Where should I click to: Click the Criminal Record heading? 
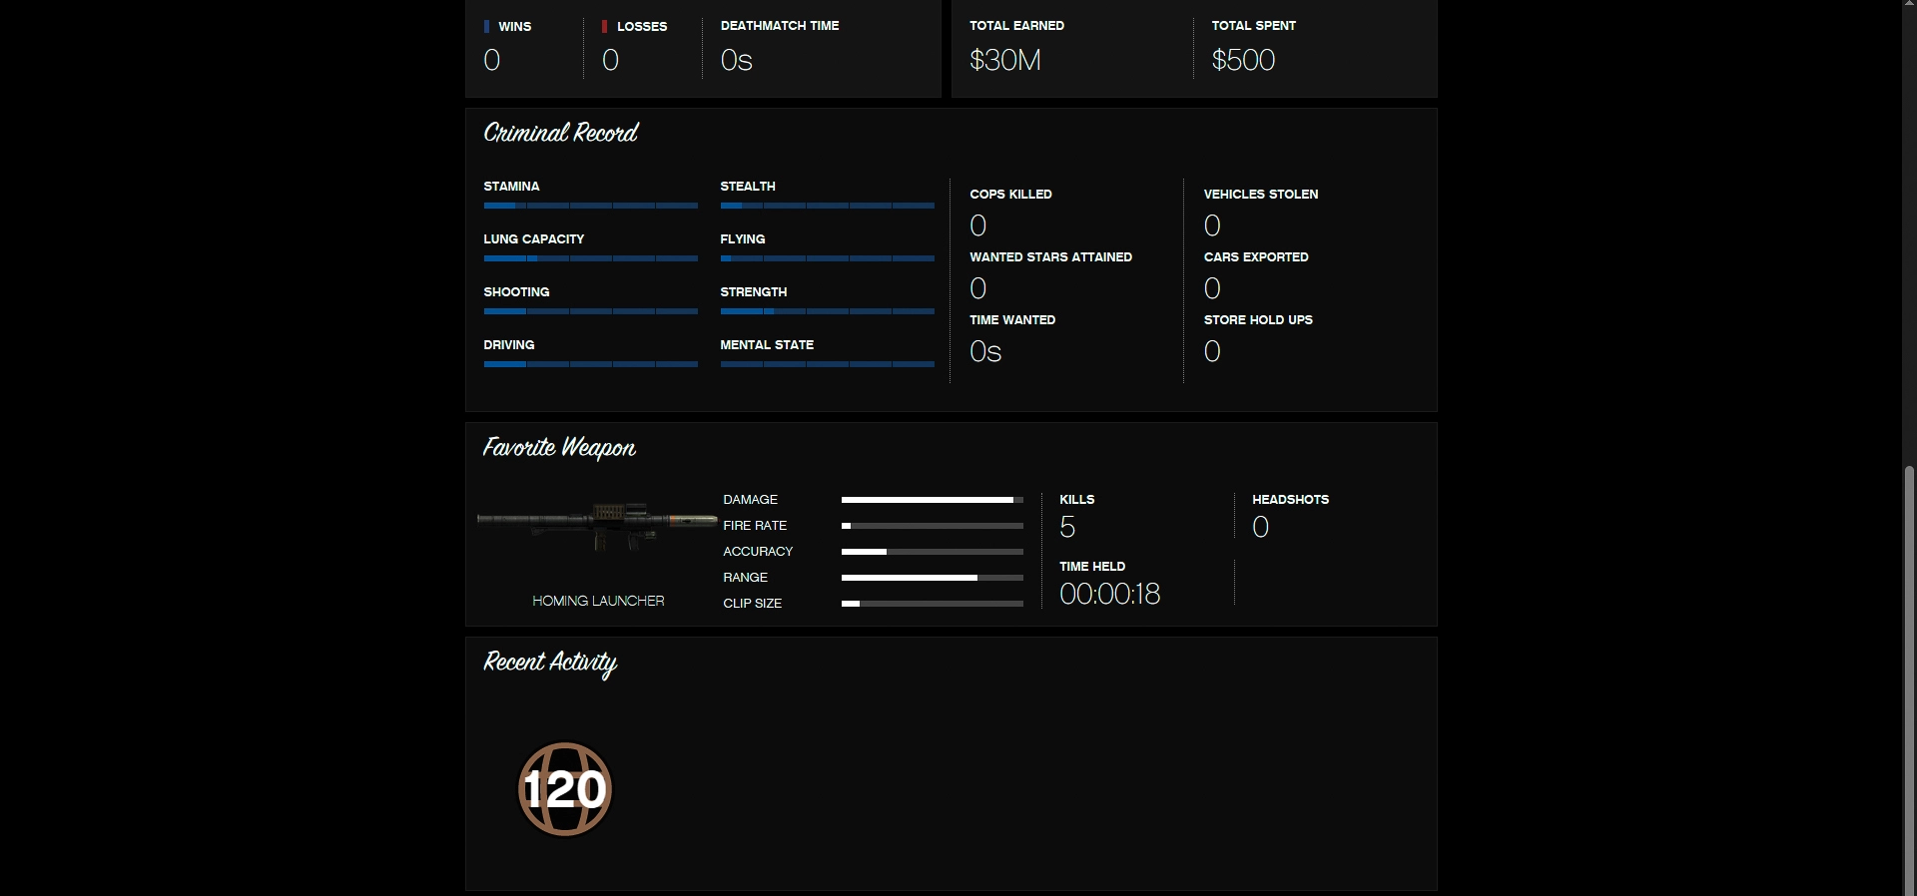coord(560,133)
